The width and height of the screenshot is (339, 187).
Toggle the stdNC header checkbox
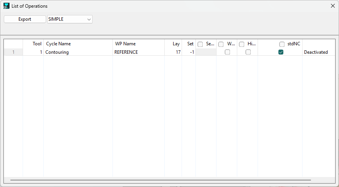tap(282, 44)
